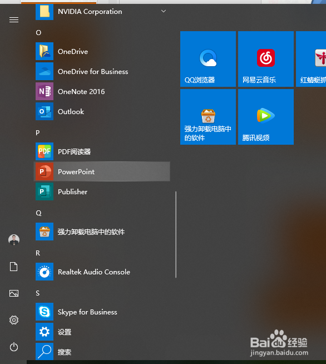Image resolution: width=326 pixels, height=364 pixels.
Task: Click the OneNote 2016 icon
Action: point(45,91)
